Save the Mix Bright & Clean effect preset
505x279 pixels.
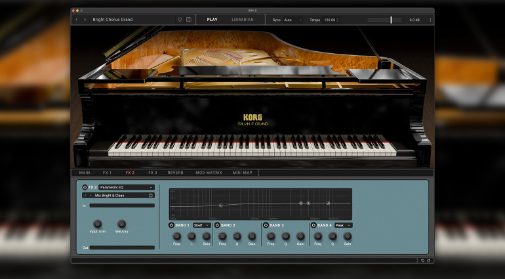click(151, 195)
